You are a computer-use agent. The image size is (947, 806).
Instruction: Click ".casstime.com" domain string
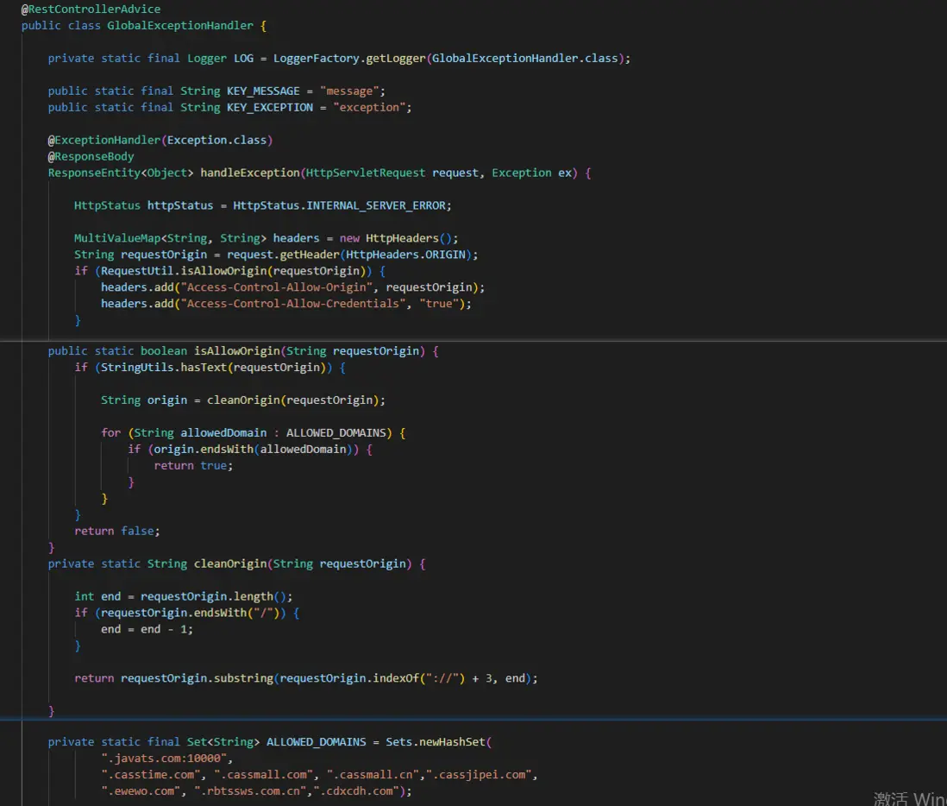[x=150, y=773]
